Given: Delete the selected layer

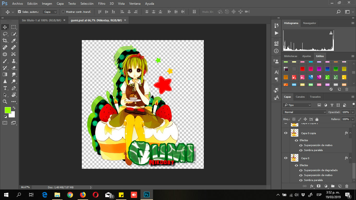Looking at the screenshot, I should coord(347,186).
